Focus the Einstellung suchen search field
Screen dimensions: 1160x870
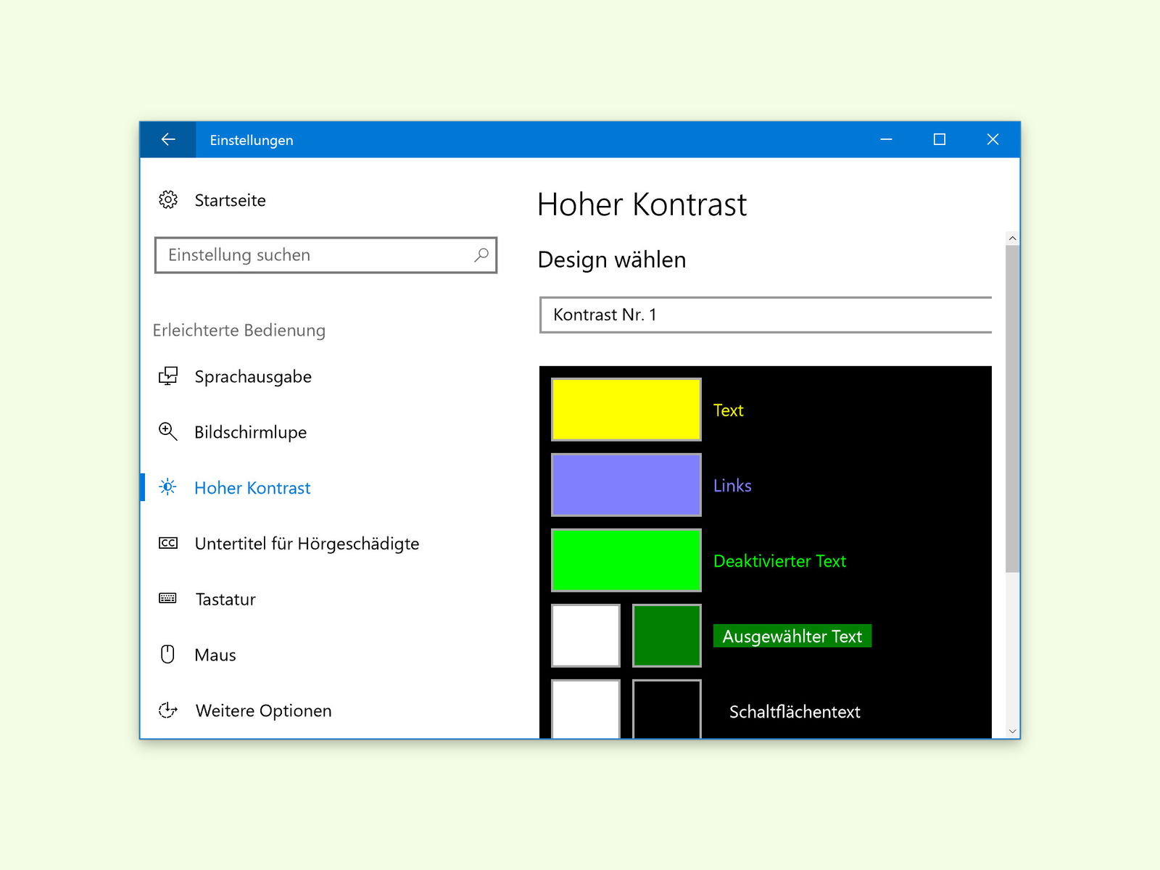(326, 255)
